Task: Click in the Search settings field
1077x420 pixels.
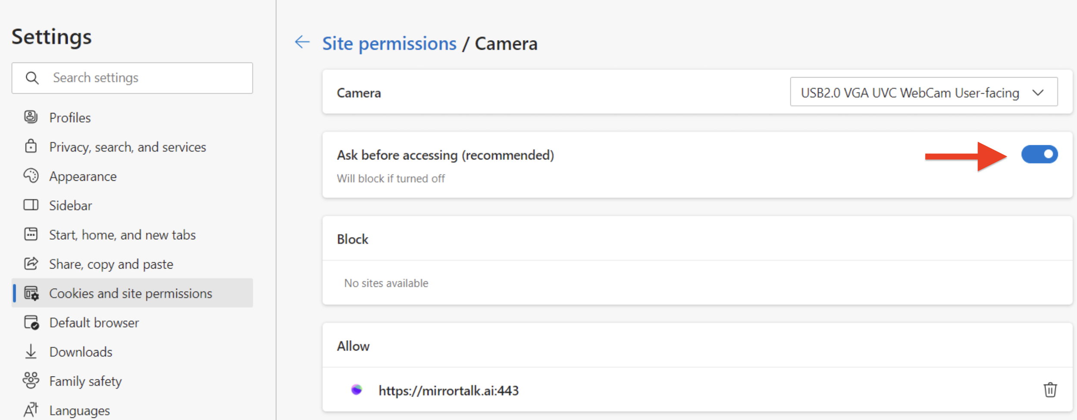Action: pyautogui.click(x=132, y=78)
